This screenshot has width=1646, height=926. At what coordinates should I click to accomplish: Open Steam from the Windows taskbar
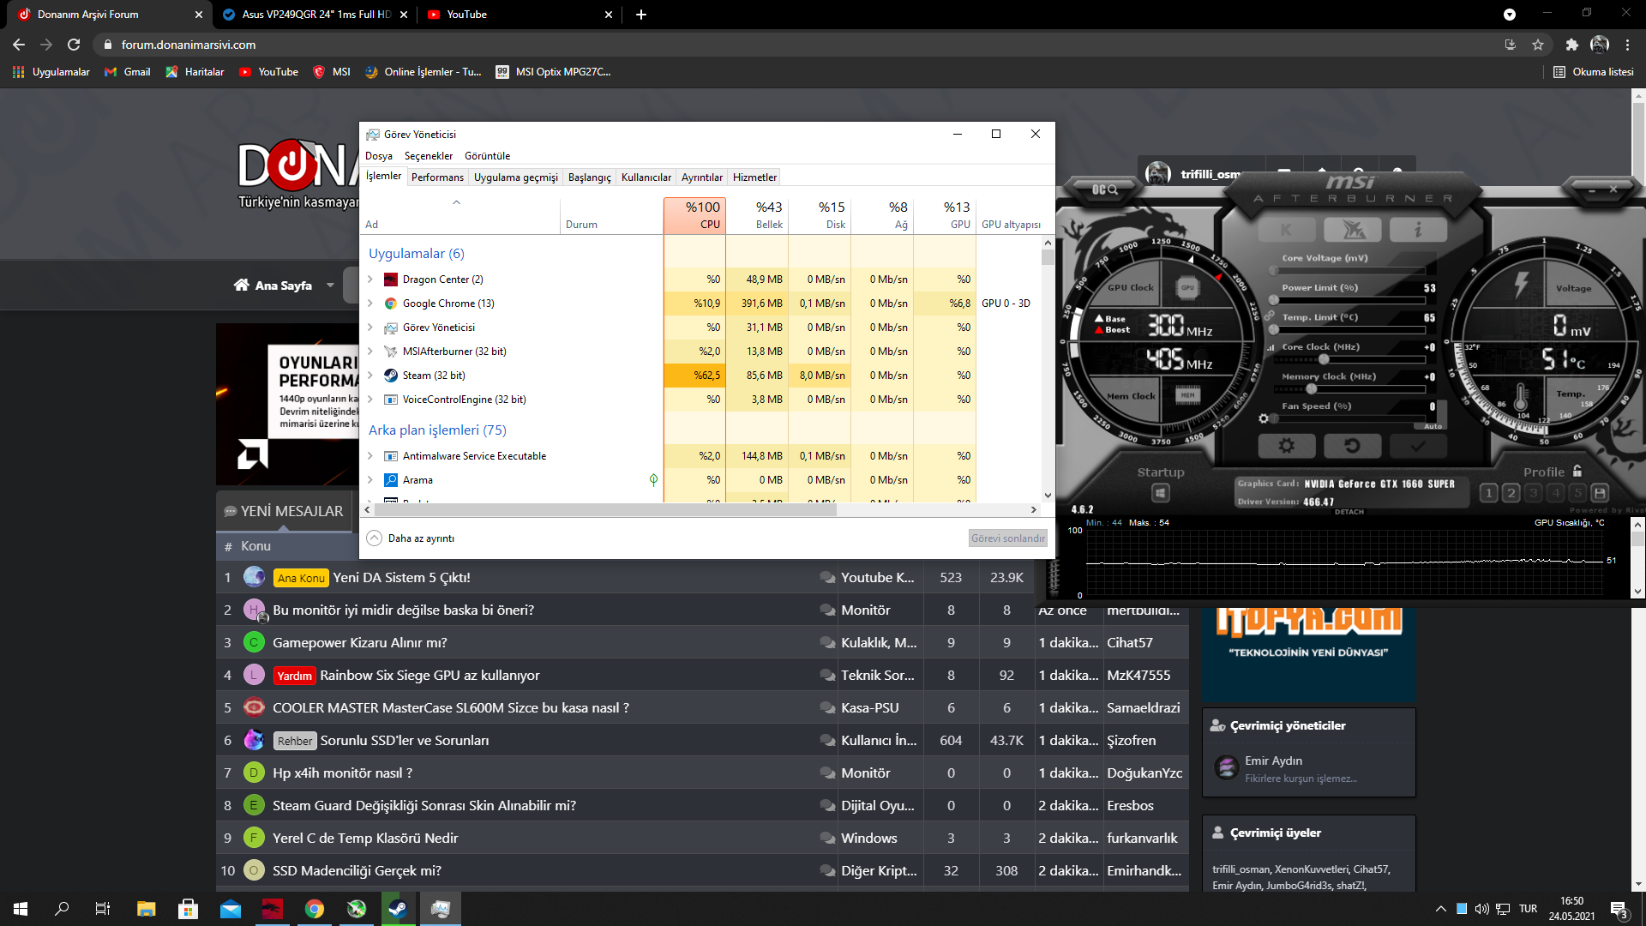coord(398,909)
